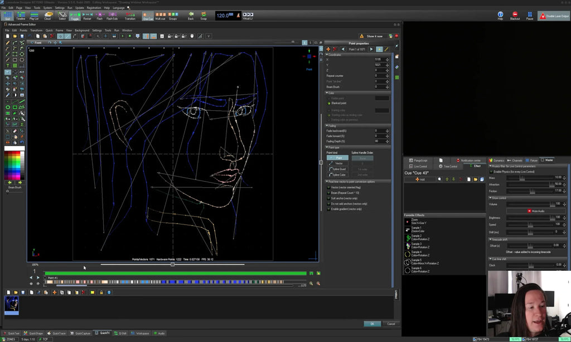Open the Transform menu in the frame editor
Screen dimensions: 571x342
[x=36, y=30]
